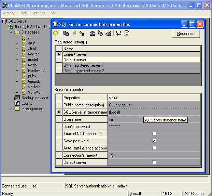Image resolution: width=212 pixels, height=196 pixels.
Task: Click the yellow diamond back-arrow toolbar icon
Action: tap(56, 33)
